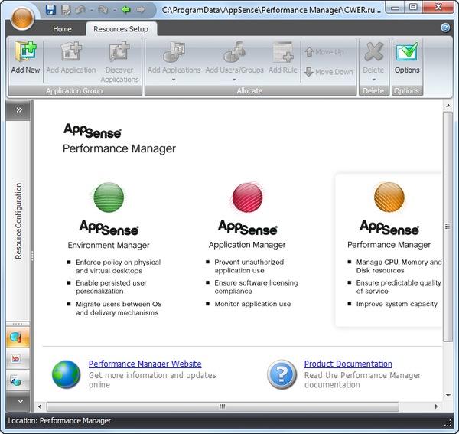Viewport: 459px width, 434px height.
Task: Click the globe icon beside website link
Action: pyautogui.click(x=67, y=374)
